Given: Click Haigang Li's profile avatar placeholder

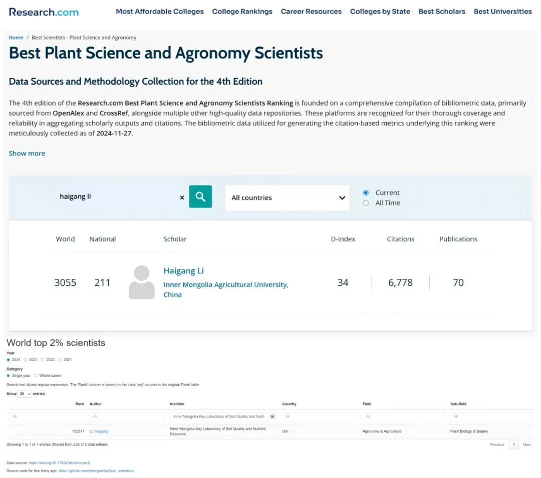Looking at the screenshot, I should point(142,282).
